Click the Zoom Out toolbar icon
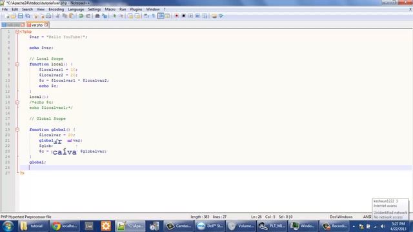Viewport: 413px width, 232px height. [121, 16]
